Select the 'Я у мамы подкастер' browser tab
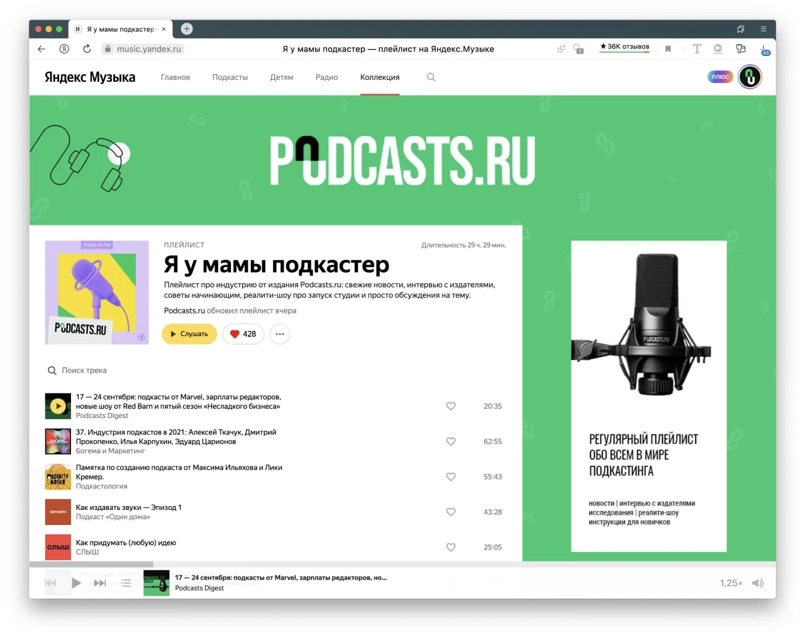The image size is (805, 637). (121, 29)
